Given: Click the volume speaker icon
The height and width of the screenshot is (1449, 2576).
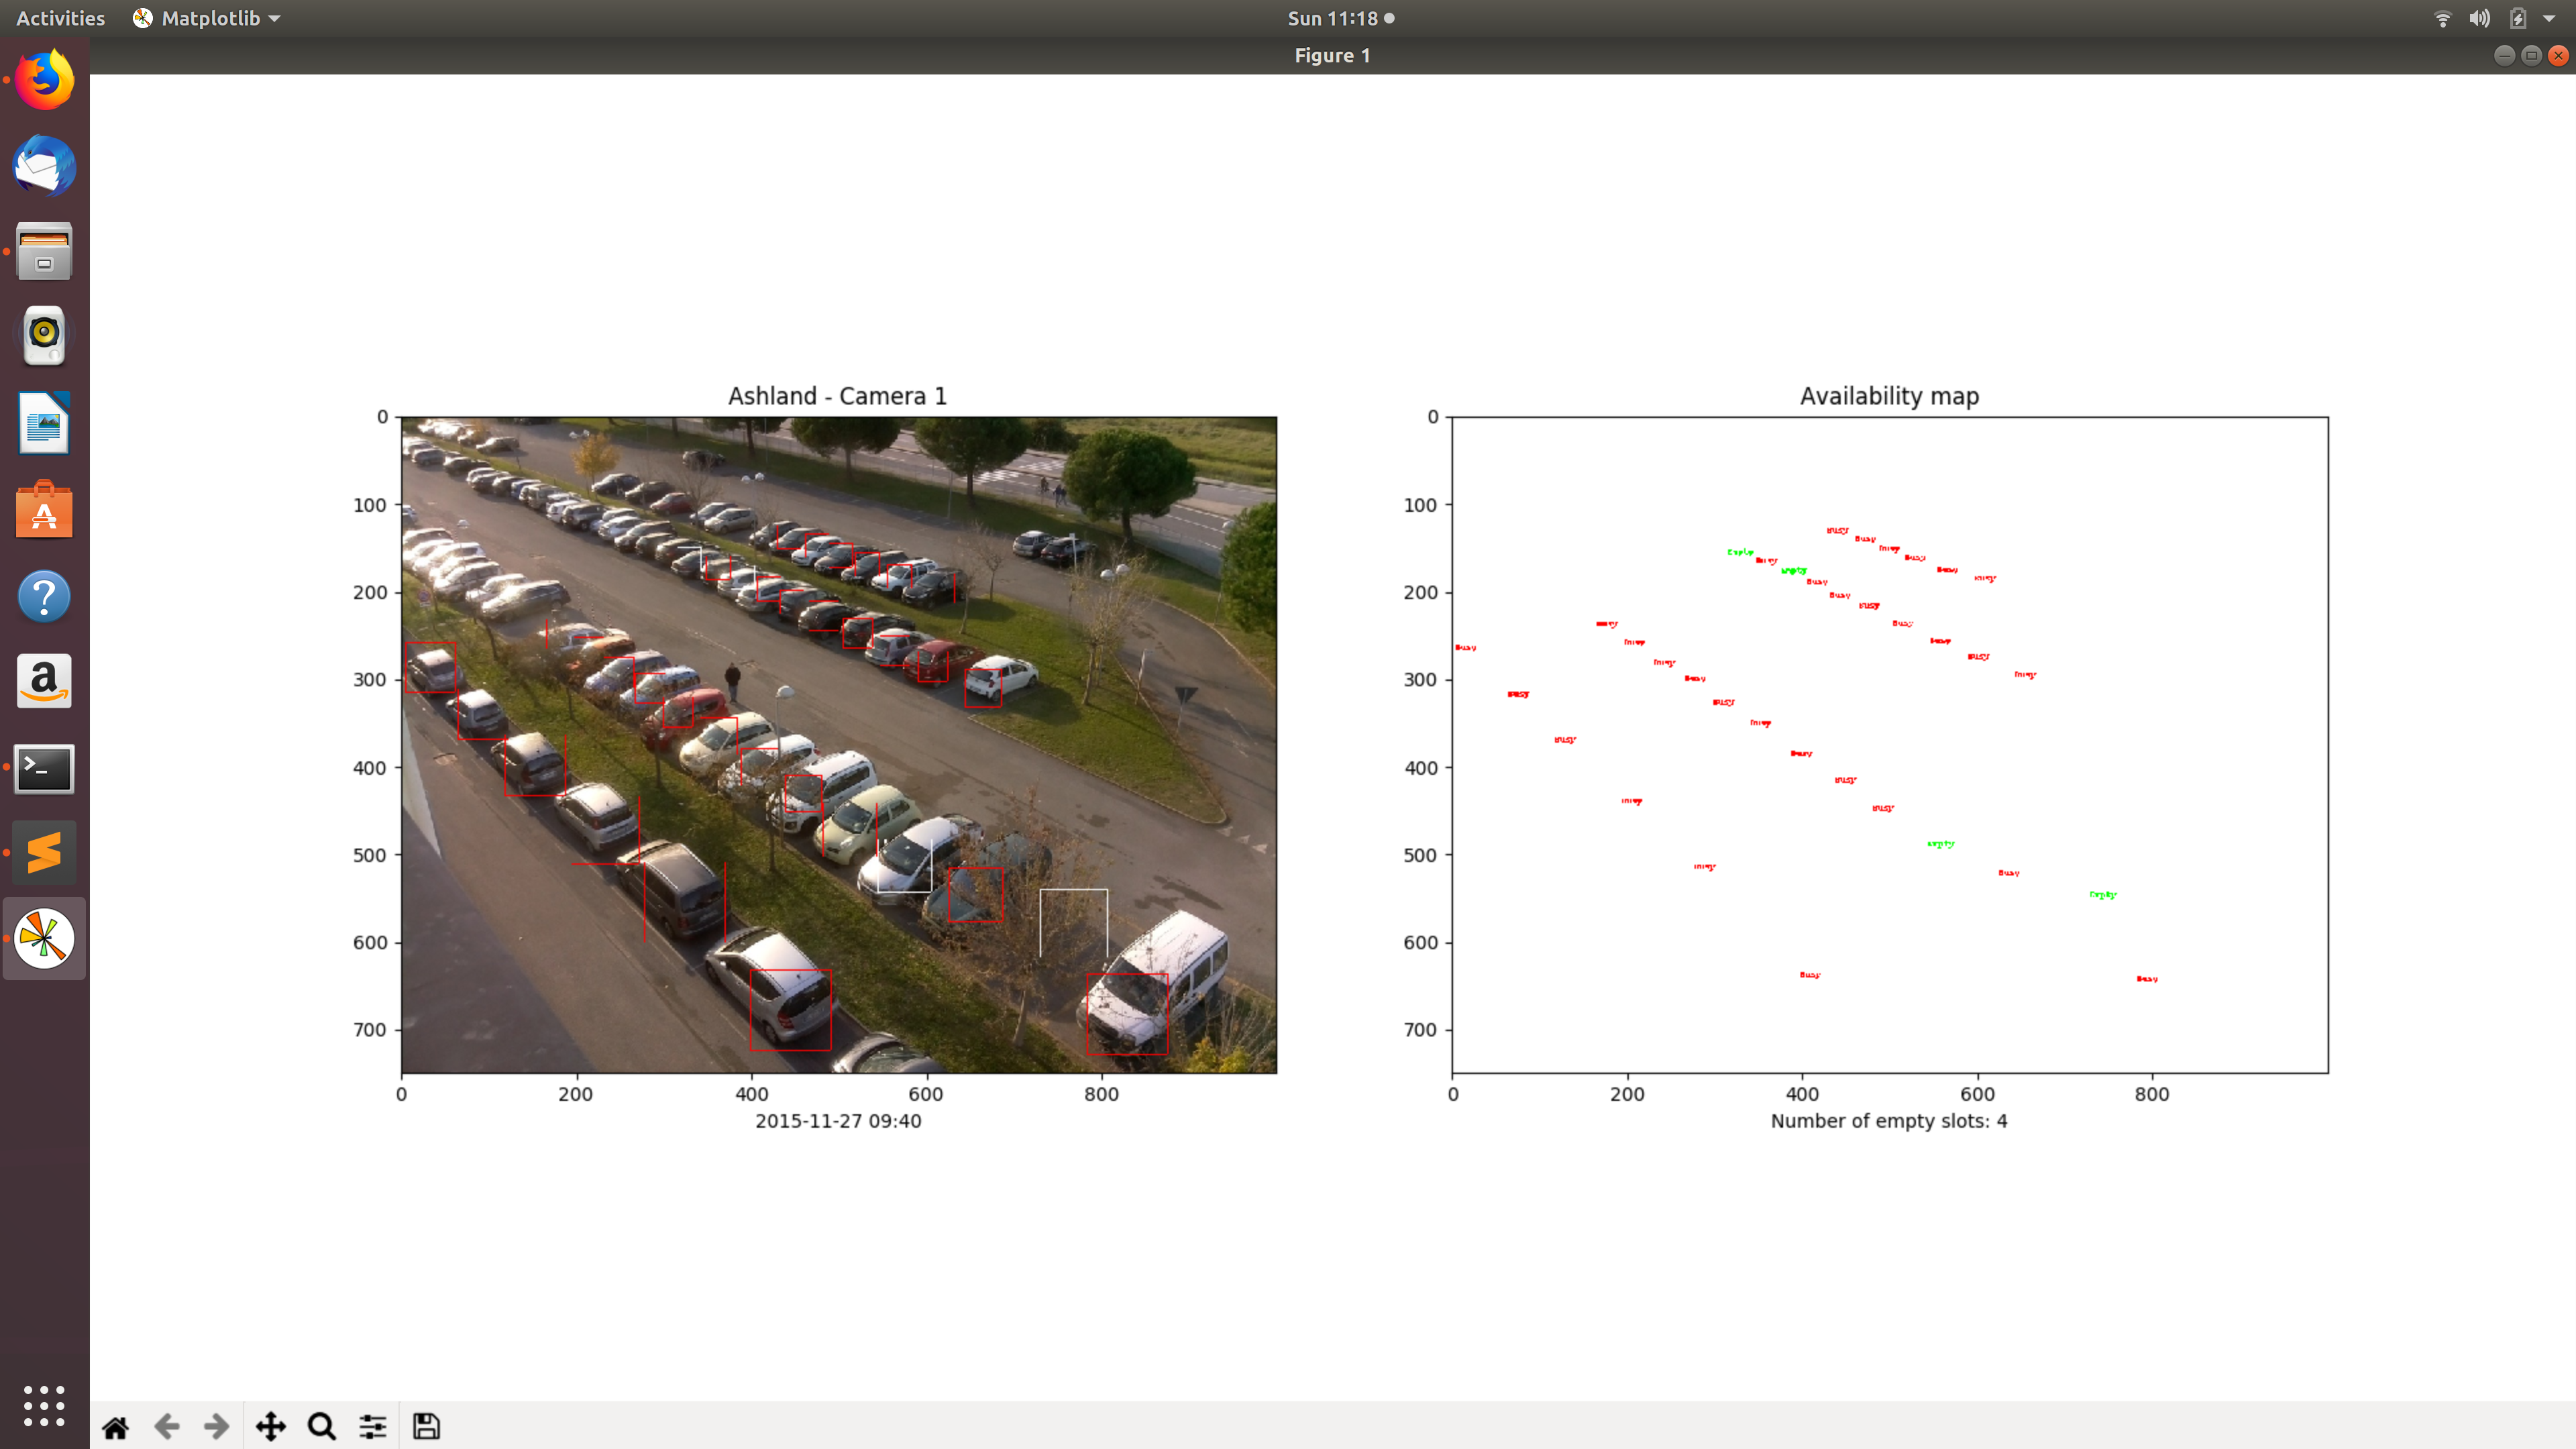Looking at the screenshot, I should [x=2479, y=18].
